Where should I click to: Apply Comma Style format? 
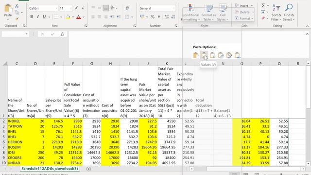pos(159,17)
